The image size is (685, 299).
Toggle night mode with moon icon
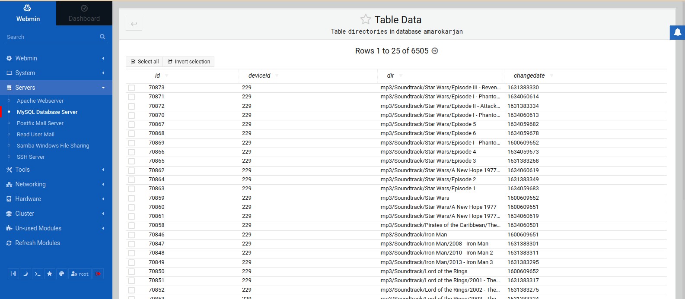(25, 274)
